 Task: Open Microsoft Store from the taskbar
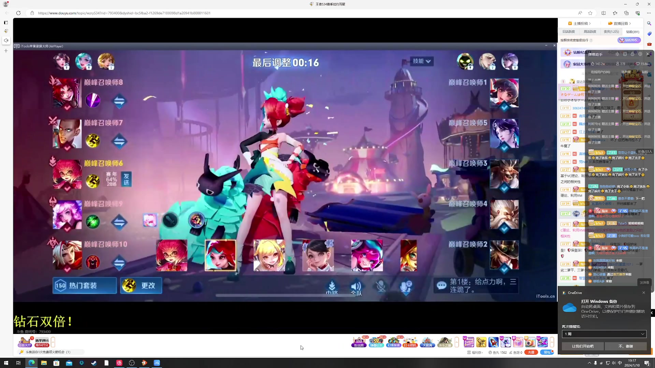pyautogui.click(x=56, y=363)
